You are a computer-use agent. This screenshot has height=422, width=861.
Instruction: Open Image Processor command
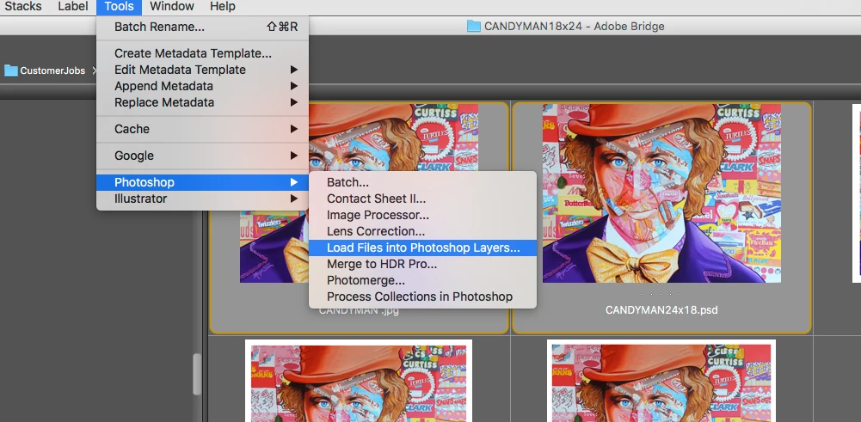click(x=423, y=215)
